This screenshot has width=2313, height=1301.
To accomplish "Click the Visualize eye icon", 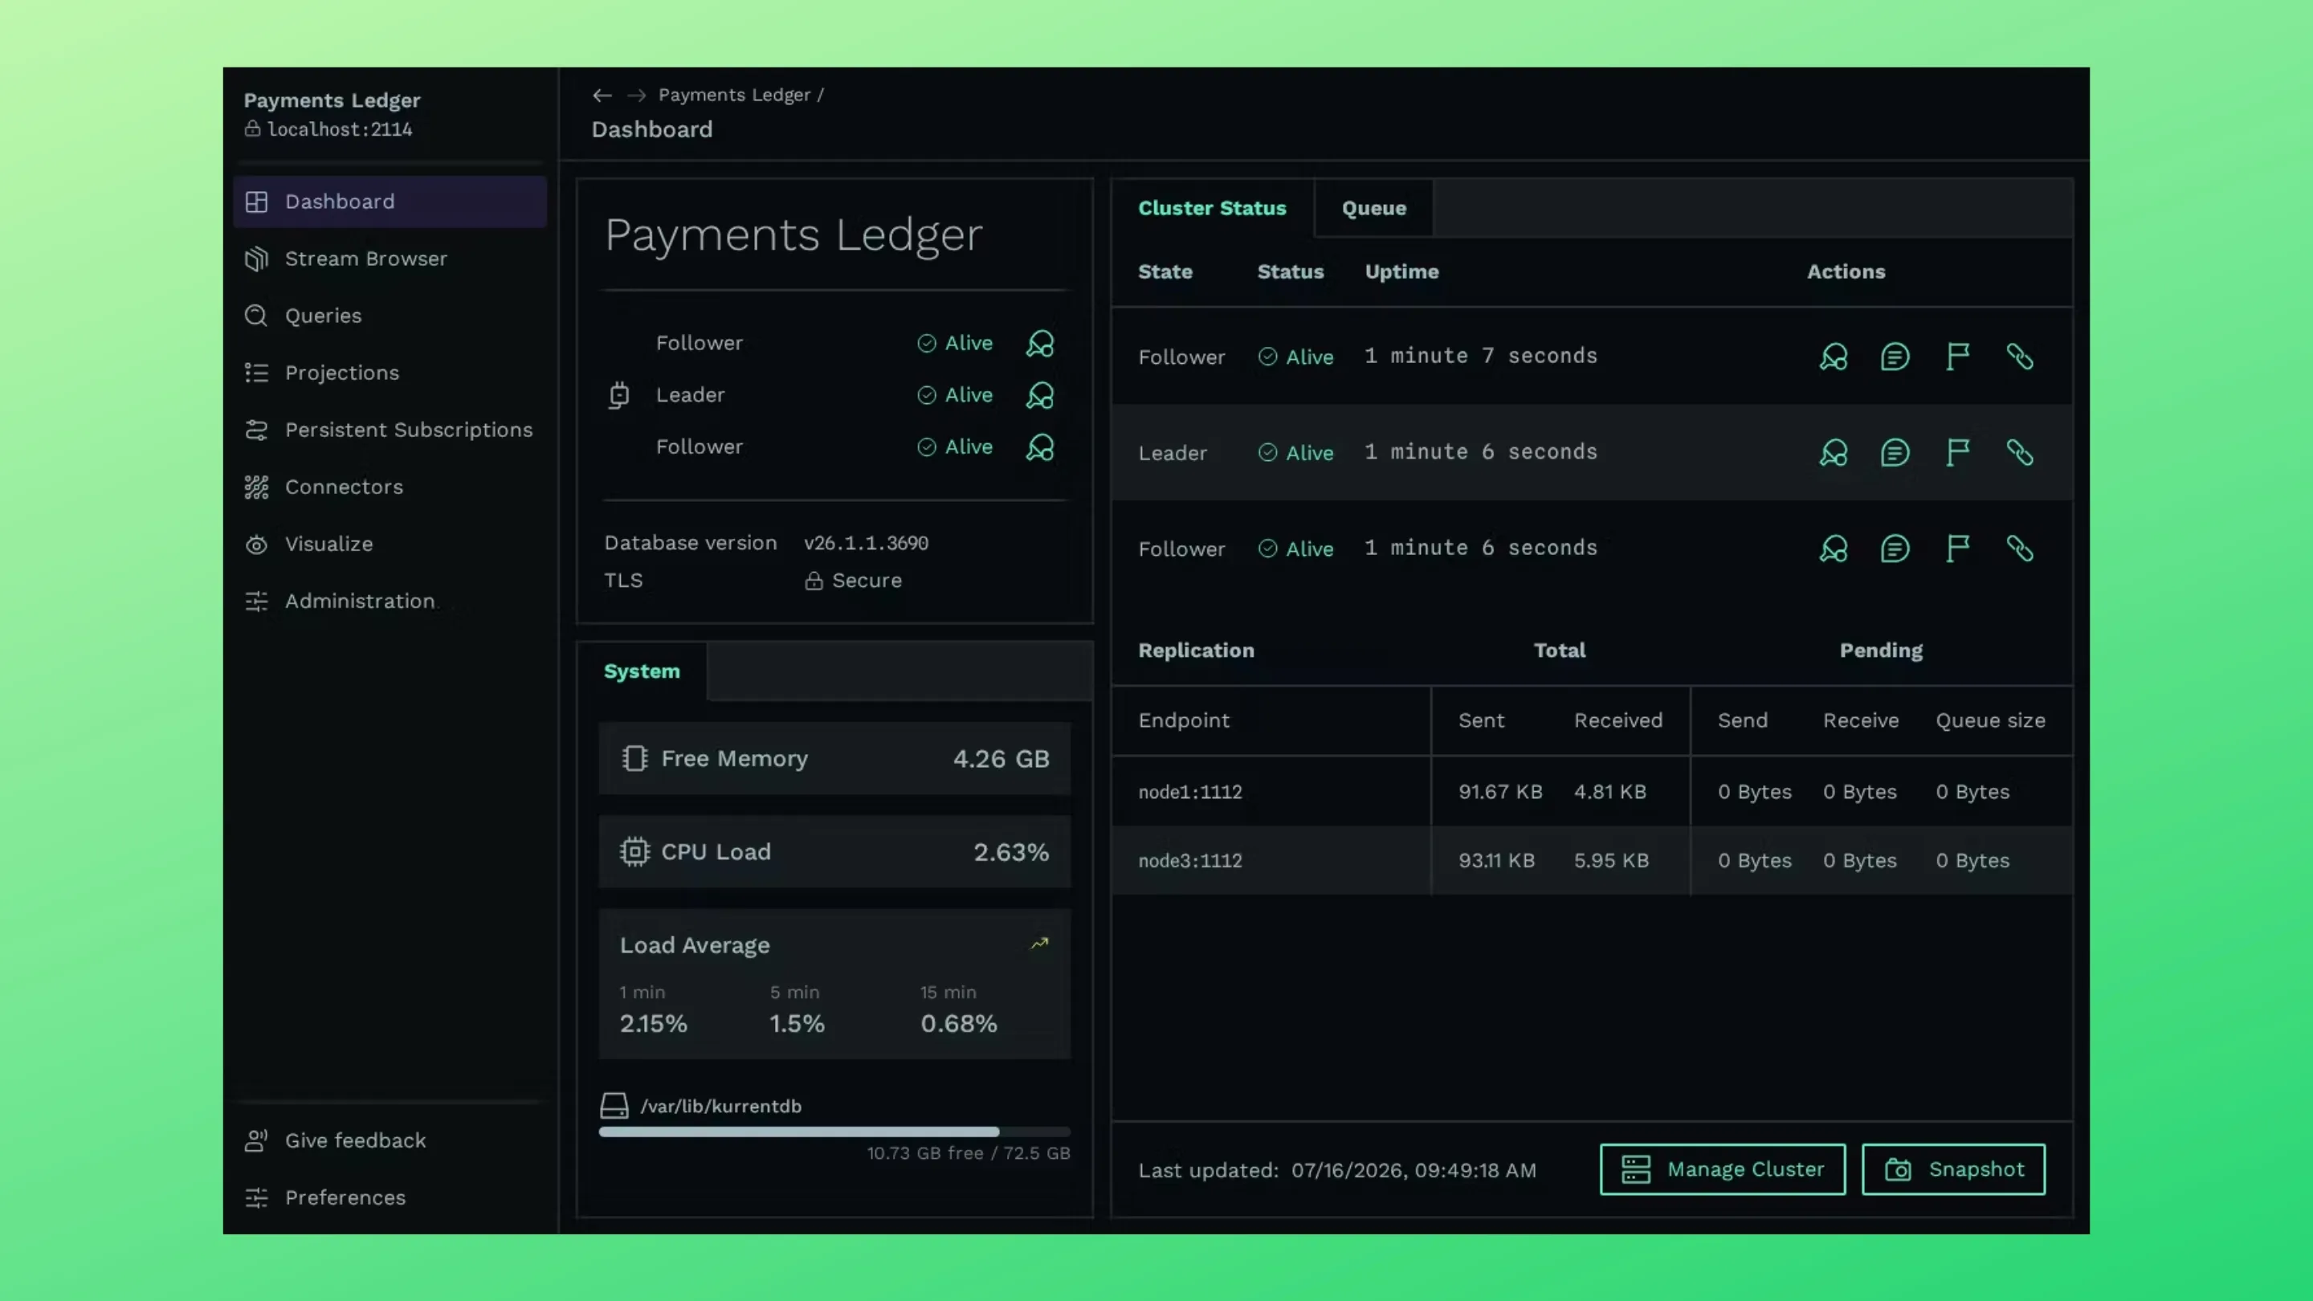I will pyautogui.click(x=257, y=544).
